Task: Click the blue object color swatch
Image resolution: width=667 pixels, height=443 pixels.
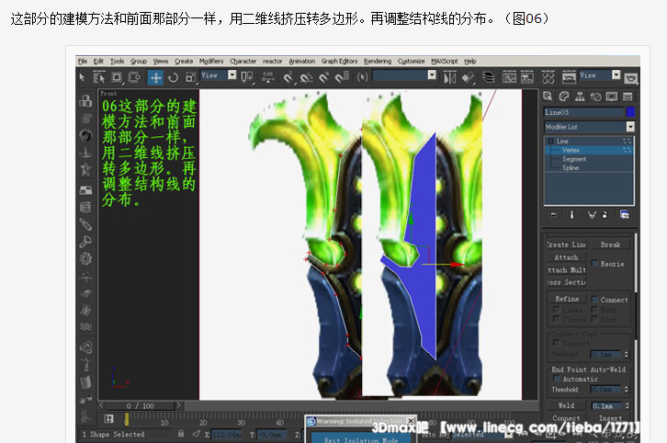Action: (630, 112)
